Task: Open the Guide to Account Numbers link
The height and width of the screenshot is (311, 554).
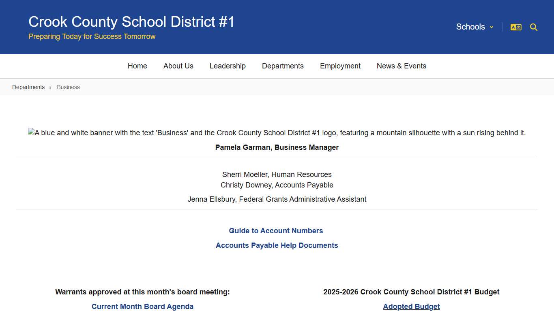Action: click(x=276, y=231)
